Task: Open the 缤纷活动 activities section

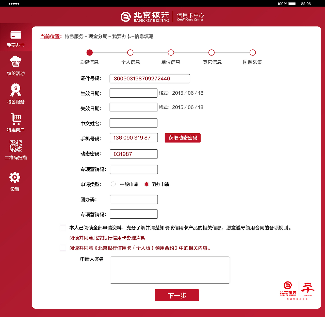Action: 15,65
